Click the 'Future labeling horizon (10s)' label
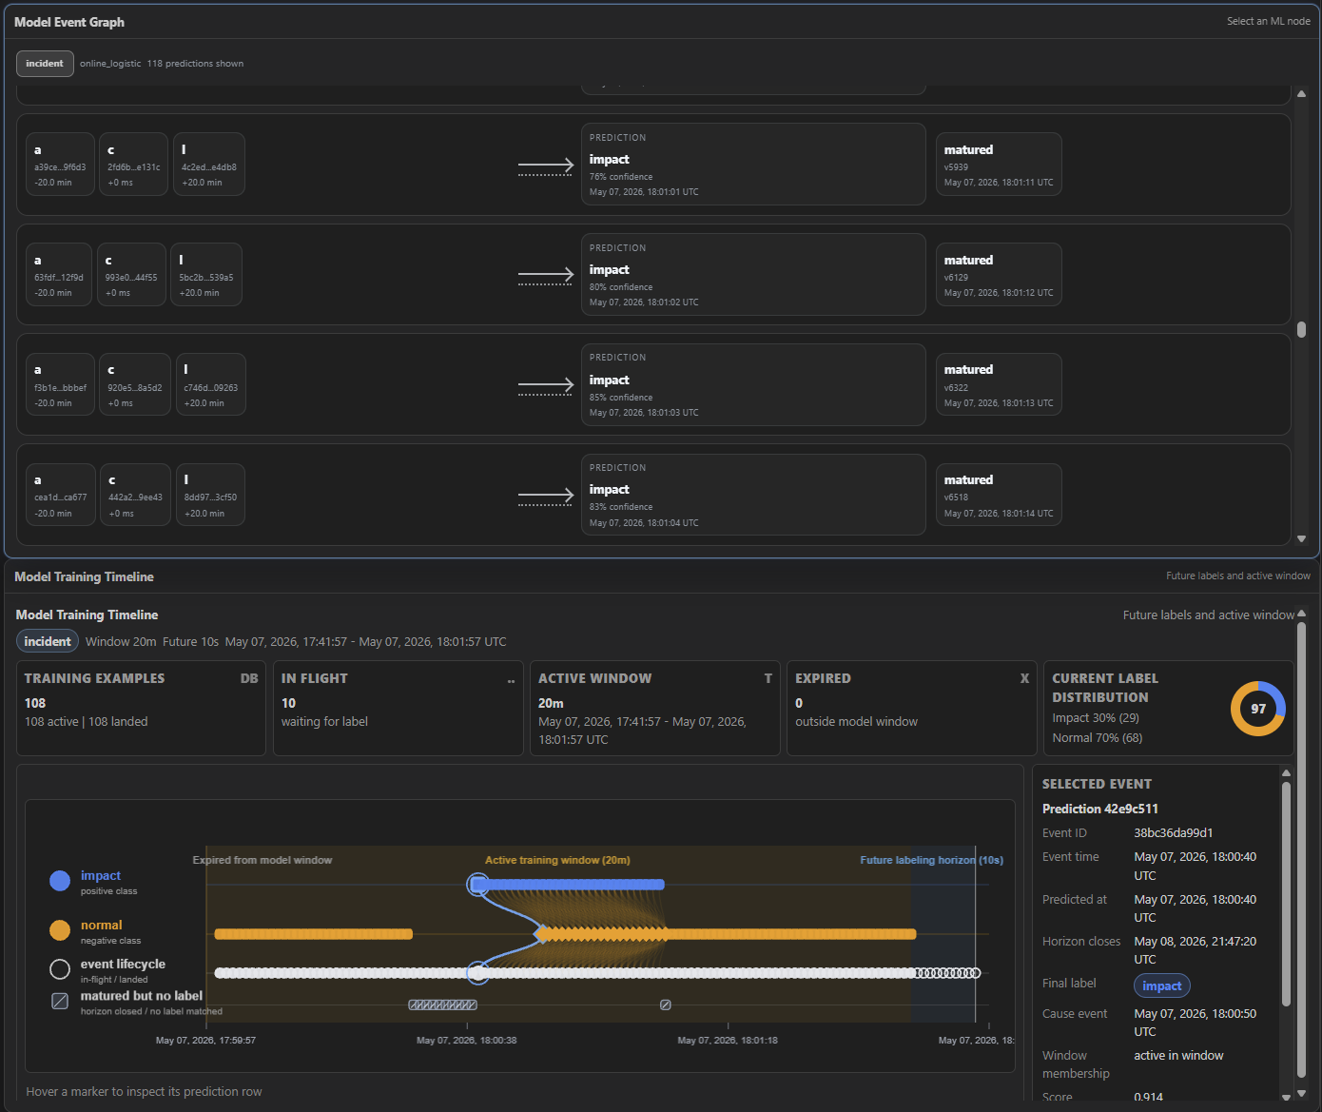 tap(931, 860)
